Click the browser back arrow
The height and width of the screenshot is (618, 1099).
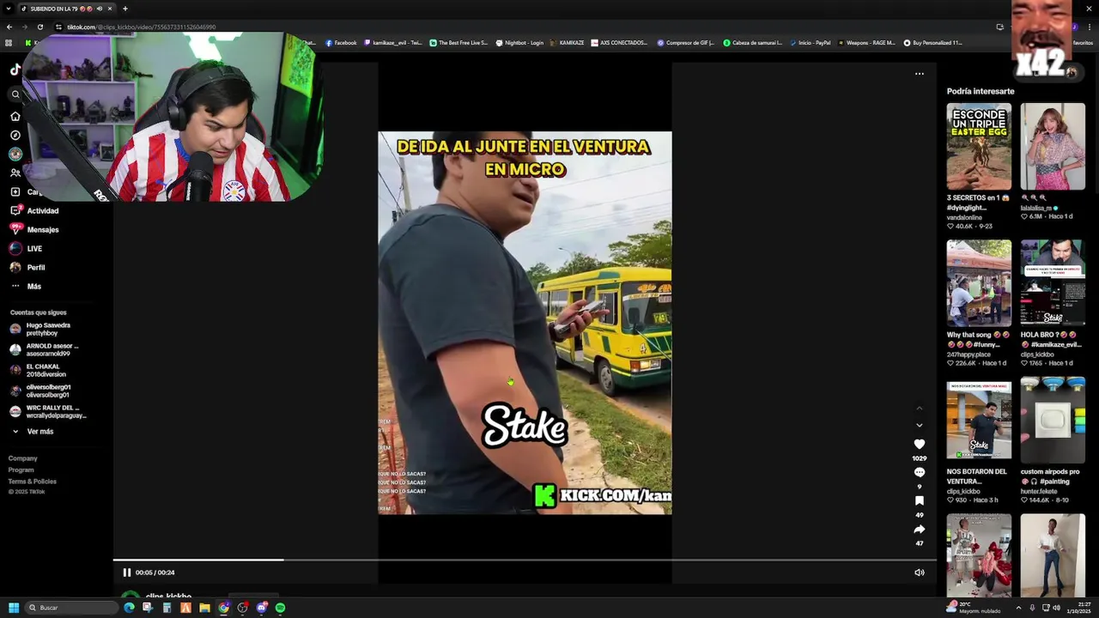pyautogui.click(x=9, y=27)
